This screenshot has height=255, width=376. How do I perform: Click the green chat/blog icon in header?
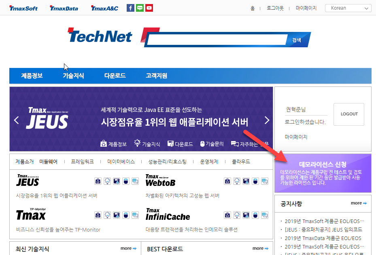140,8
